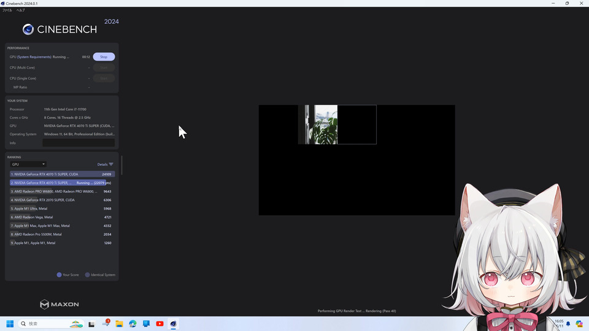Click the CPU (Single Core) label
This screenshot has height=331, width=589.
coord(23,78)
